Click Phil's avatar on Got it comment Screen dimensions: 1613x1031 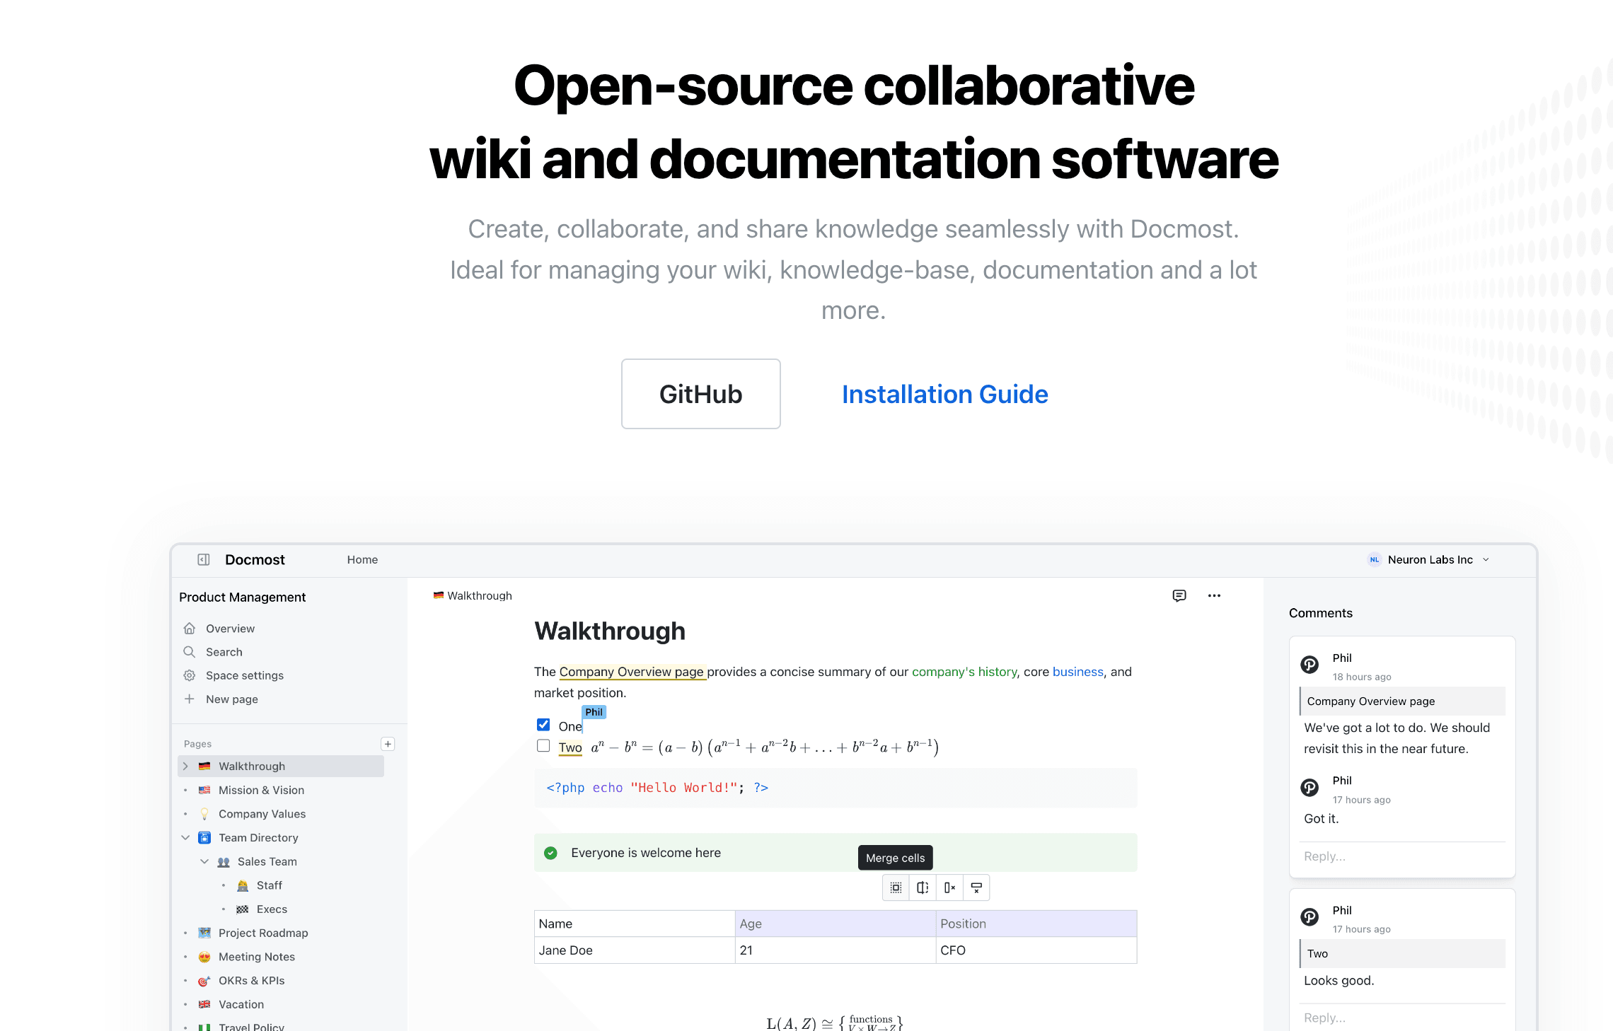pyautogui.click(x=1310, y=788)
